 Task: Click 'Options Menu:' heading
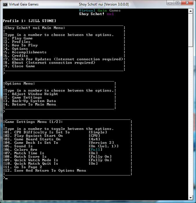[20, 84]
